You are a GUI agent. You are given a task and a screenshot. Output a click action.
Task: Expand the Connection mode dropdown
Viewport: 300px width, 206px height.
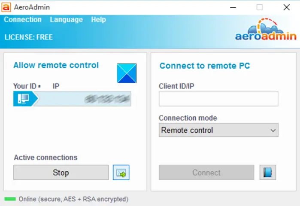(x=218, y=130)
